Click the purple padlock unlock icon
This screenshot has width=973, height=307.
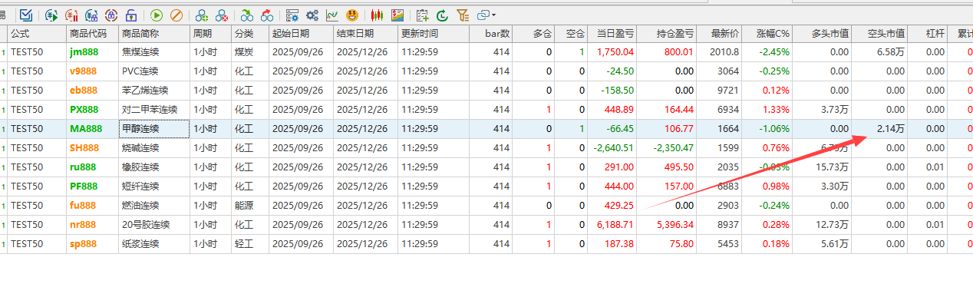pyautogui.click(x=131, y=15)
